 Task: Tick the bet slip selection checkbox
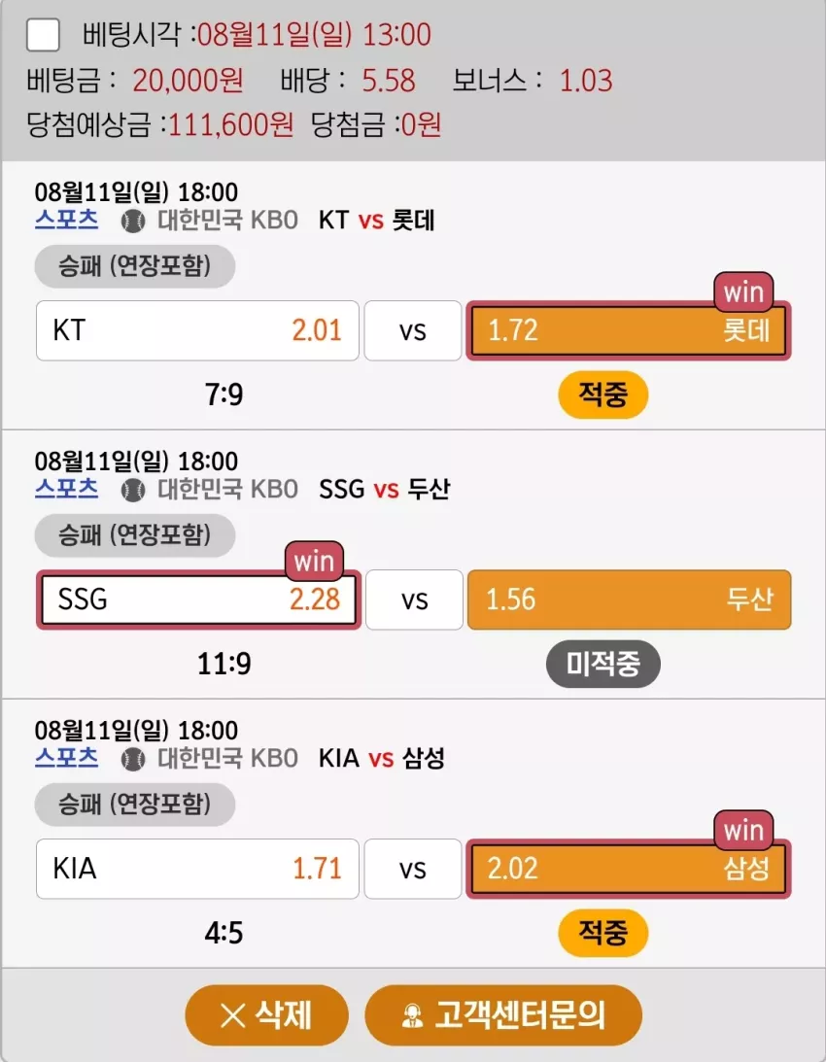tap(43, 35)
